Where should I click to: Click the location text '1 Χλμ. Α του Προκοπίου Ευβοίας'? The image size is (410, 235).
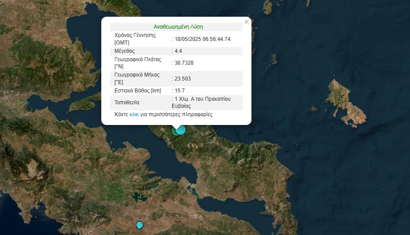(x=201, y=103)
